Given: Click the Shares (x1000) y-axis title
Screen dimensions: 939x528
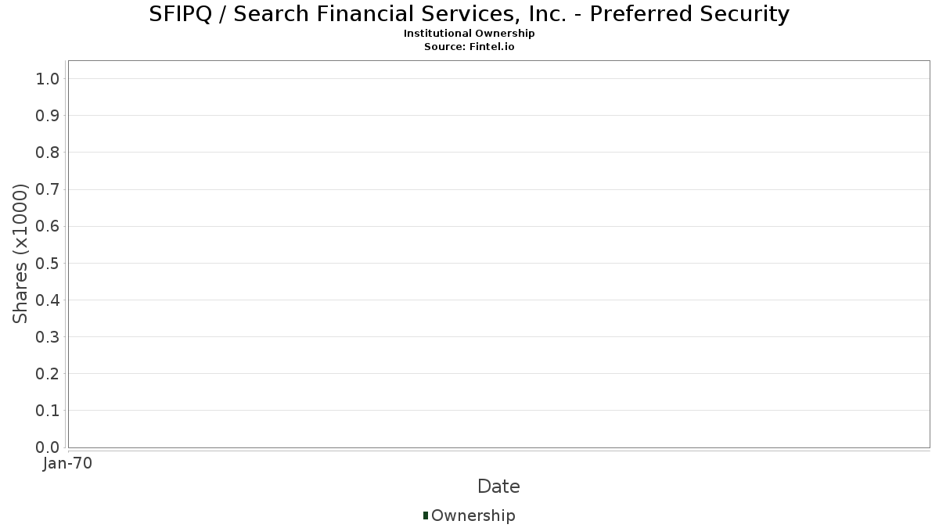Looking at the screenshot, I should [x=21, y=253].
